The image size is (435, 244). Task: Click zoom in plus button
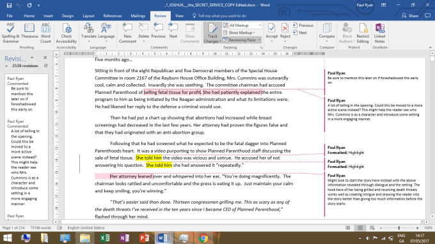tap(417, 228)
